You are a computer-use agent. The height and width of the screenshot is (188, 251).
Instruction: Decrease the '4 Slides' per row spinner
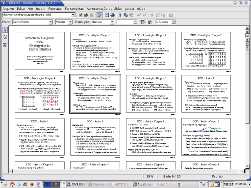coord(174,23)
